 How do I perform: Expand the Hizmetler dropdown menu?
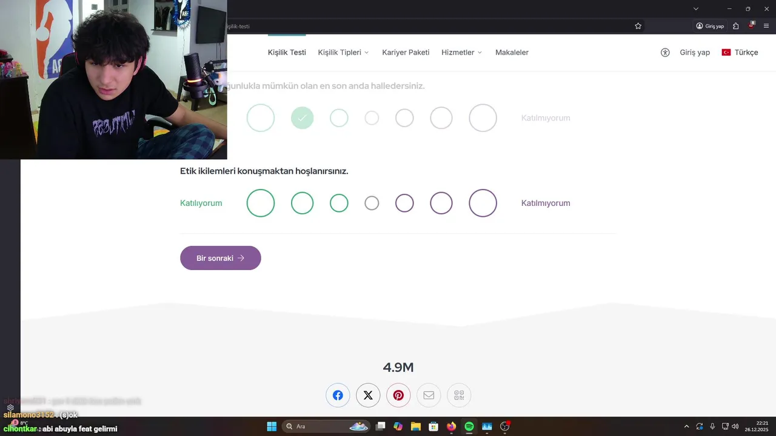click(462, 53)
